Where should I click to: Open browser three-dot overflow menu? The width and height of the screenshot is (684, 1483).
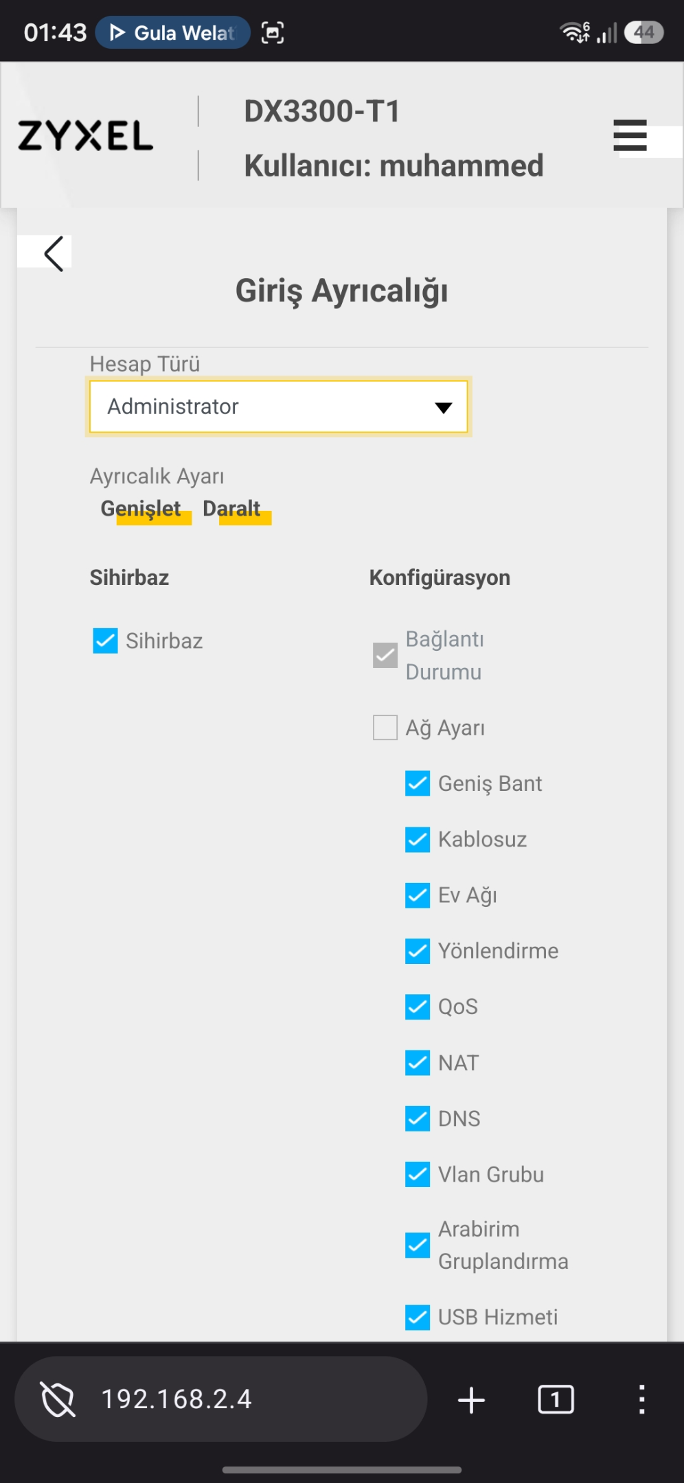641,1399
